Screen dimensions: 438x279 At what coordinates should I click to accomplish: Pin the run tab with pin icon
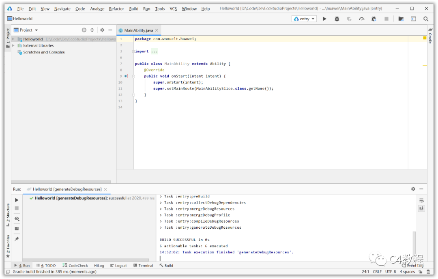click(x=17, y=239)
